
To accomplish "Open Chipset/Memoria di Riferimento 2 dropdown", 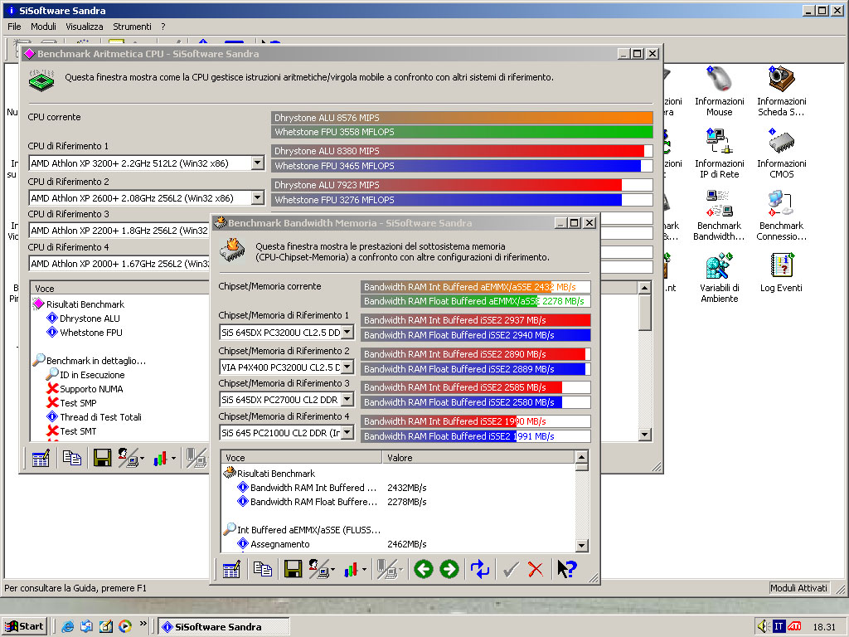I will click(347, 367).
